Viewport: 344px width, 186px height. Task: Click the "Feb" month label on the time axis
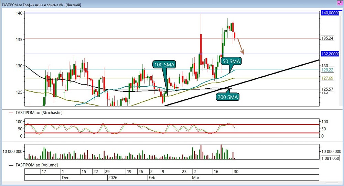pyautogui.click(x=152, y=178)
